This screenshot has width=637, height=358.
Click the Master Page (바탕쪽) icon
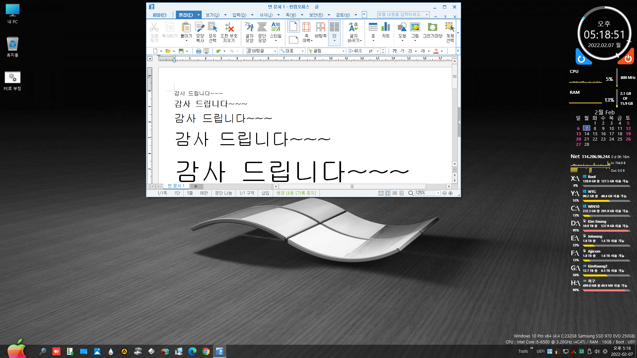click(x=320, y=30)
